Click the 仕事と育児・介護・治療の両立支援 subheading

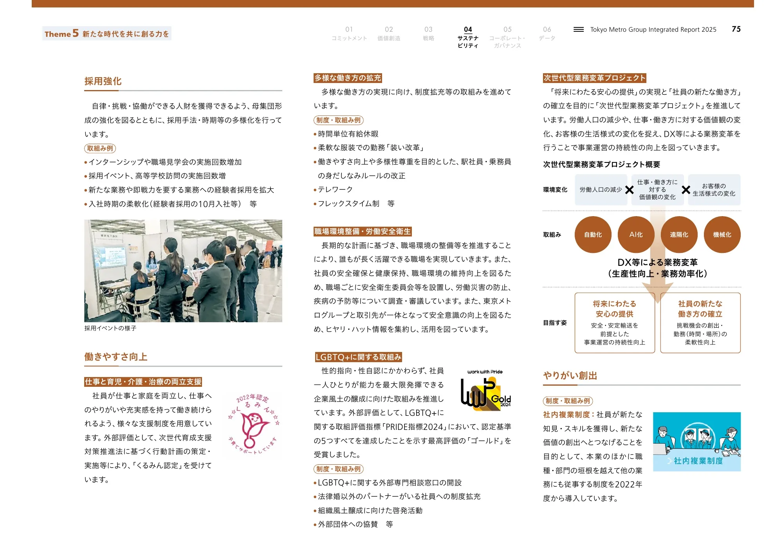pyautogui.click(x=143, y=382)
